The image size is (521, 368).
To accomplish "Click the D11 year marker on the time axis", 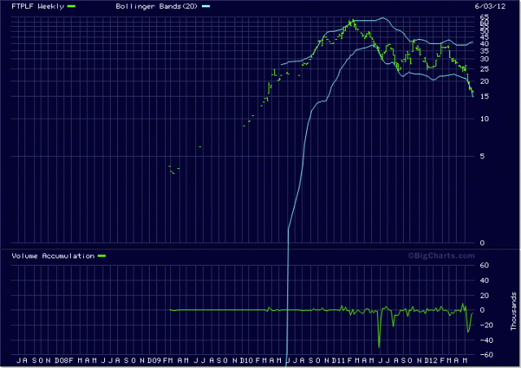I will tap(339, 361).
